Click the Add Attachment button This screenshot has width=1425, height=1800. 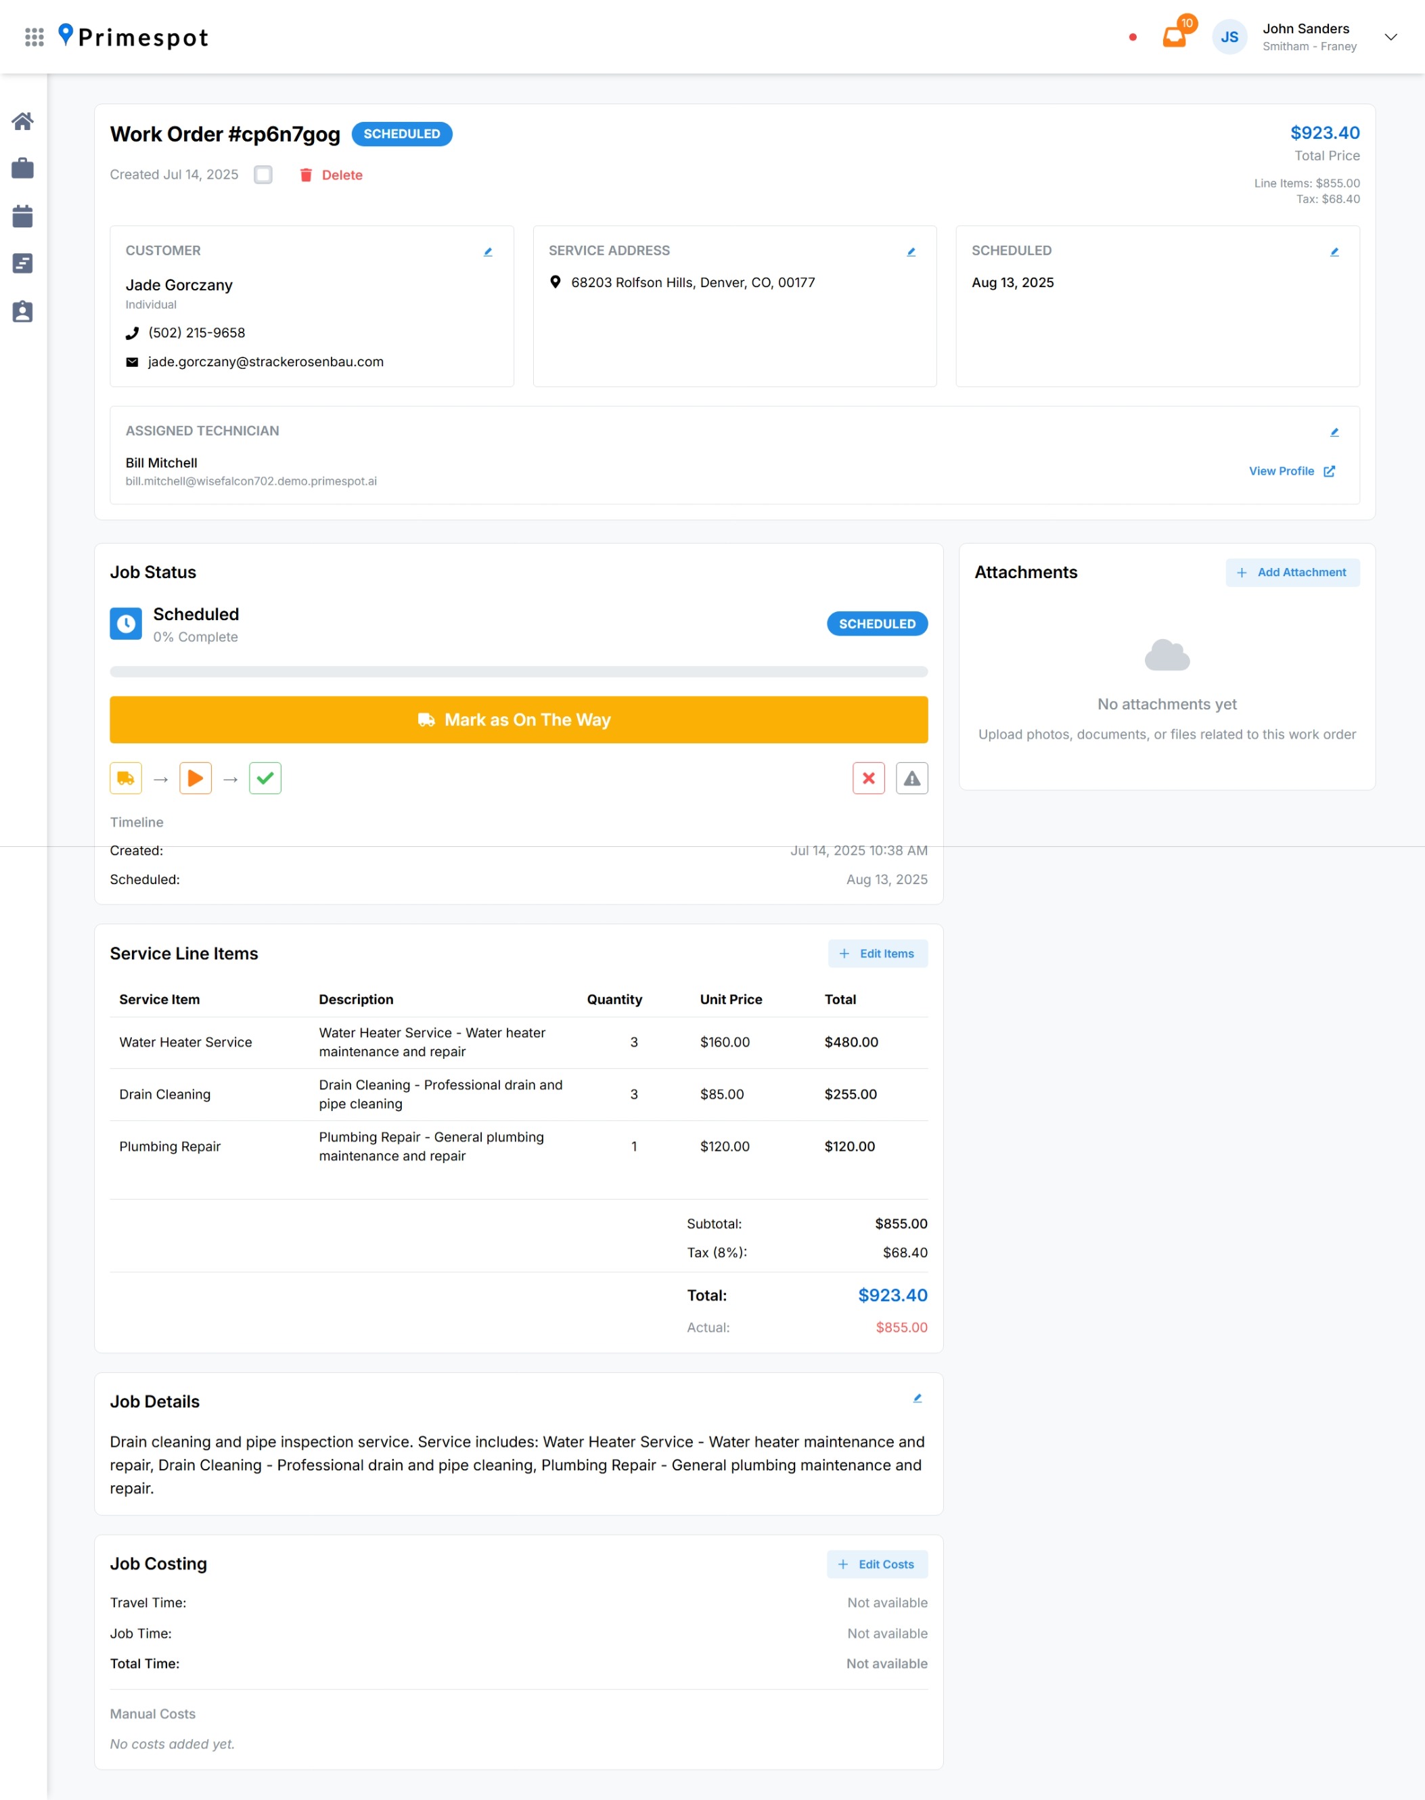tap(1292, 573)
